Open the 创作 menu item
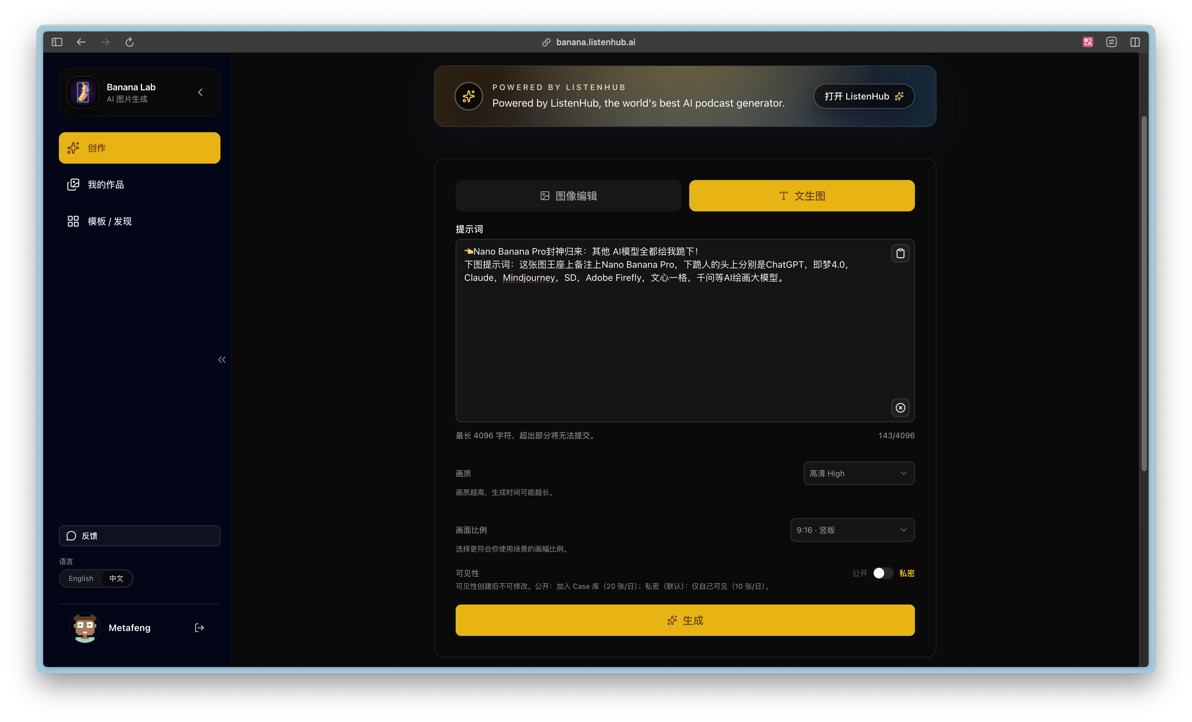The width and height of the screenshot is (1192, 722). coord(139,148)
